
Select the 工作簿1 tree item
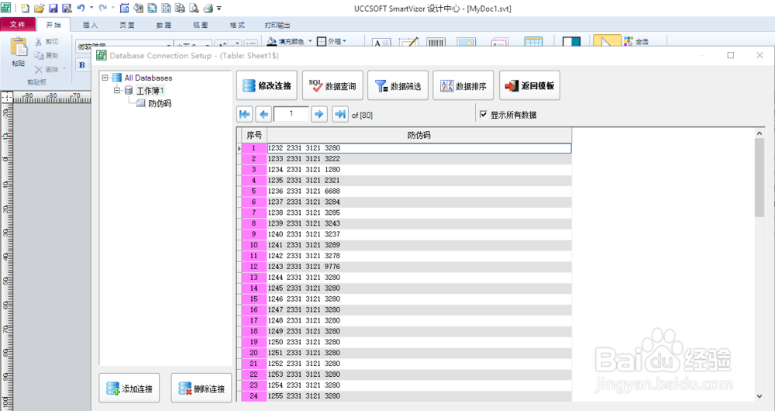pos(150,91)
